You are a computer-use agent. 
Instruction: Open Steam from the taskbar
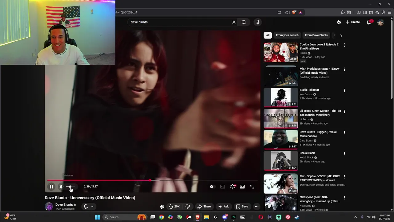[297, 217]
